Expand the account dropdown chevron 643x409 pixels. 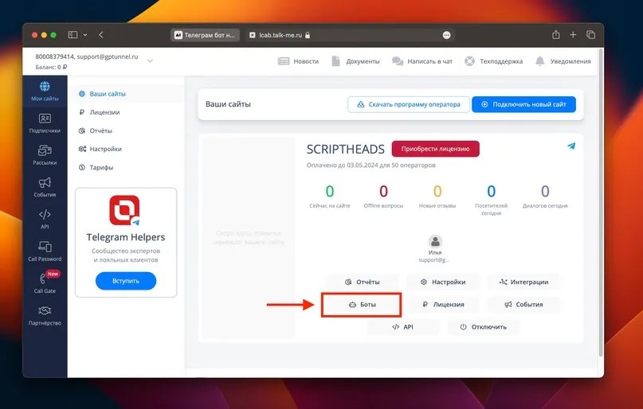tap(150, 61)
